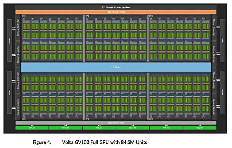Click the GPC label of the top-middle cluster
Screen dimensions: 232x148
point(87,16)
